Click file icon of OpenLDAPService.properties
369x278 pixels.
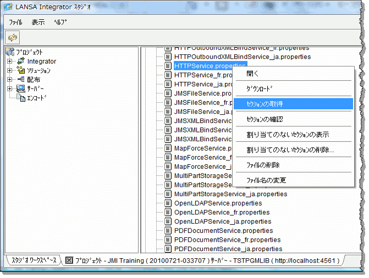point(168,203)
